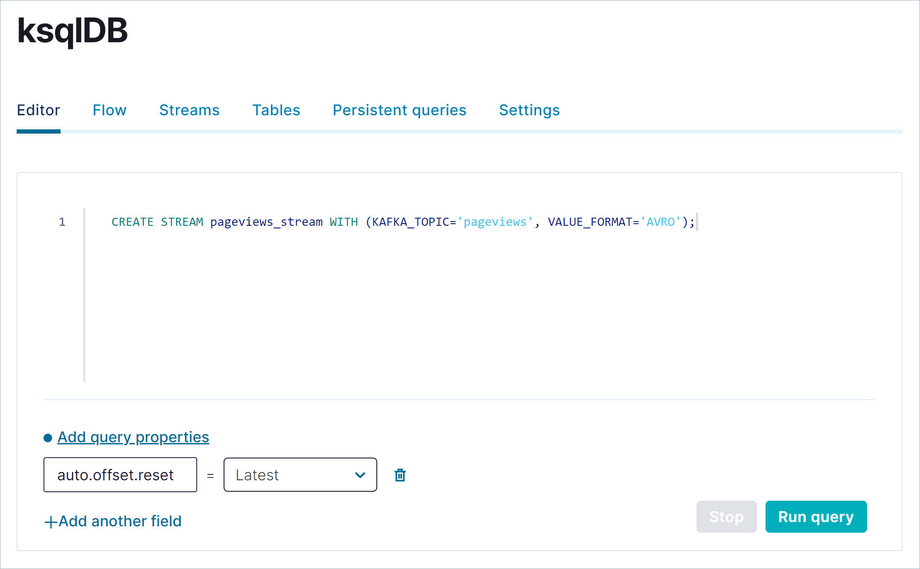Click the trash icon to remove property field
Viewport: 920px width, 569px height.
399,474
